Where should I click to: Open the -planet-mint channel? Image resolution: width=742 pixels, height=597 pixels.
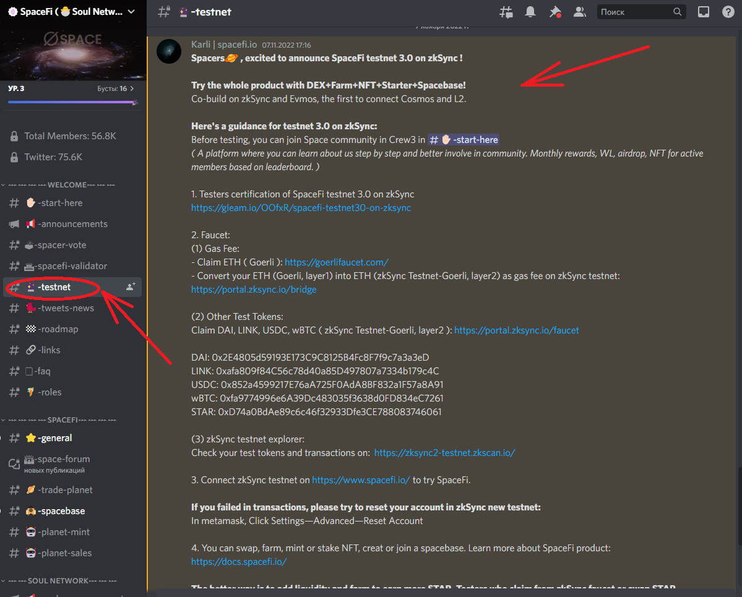click(72, 532)
